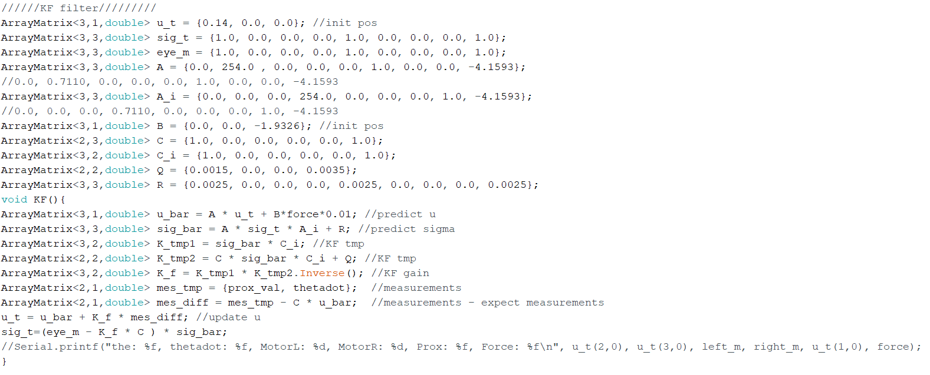Click the 'void KF(){' function header
This screenshot has width=930, height=375.
(x=34, y=200)
